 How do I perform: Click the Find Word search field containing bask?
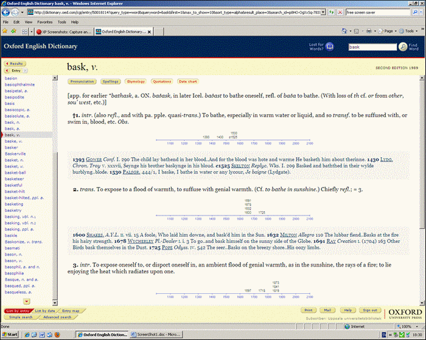point(371,47)
